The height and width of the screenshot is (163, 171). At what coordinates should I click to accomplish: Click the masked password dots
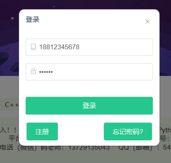[x=46, y=72]
